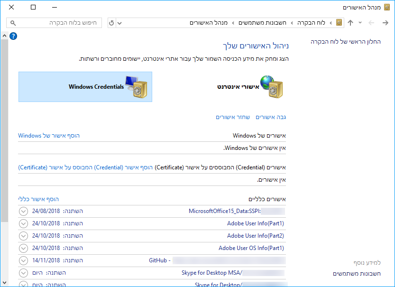Open Adobe User Info(Part1) credential
Image resolution: width=395 pixels, height=287 pixels.
coord(256,223)
